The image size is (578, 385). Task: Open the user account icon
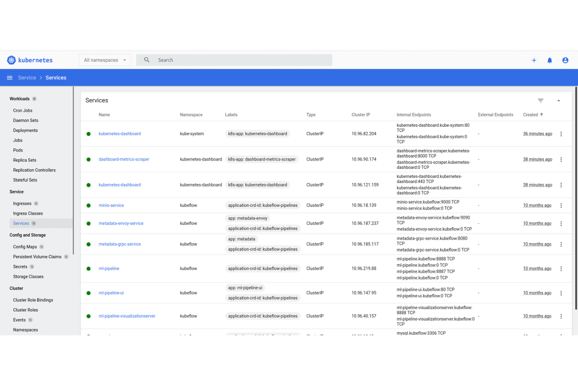[x=565, y=60]
